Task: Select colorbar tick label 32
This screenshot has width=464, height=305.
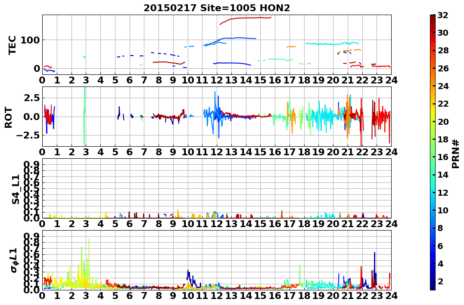Action: click(x=443, y=15)
